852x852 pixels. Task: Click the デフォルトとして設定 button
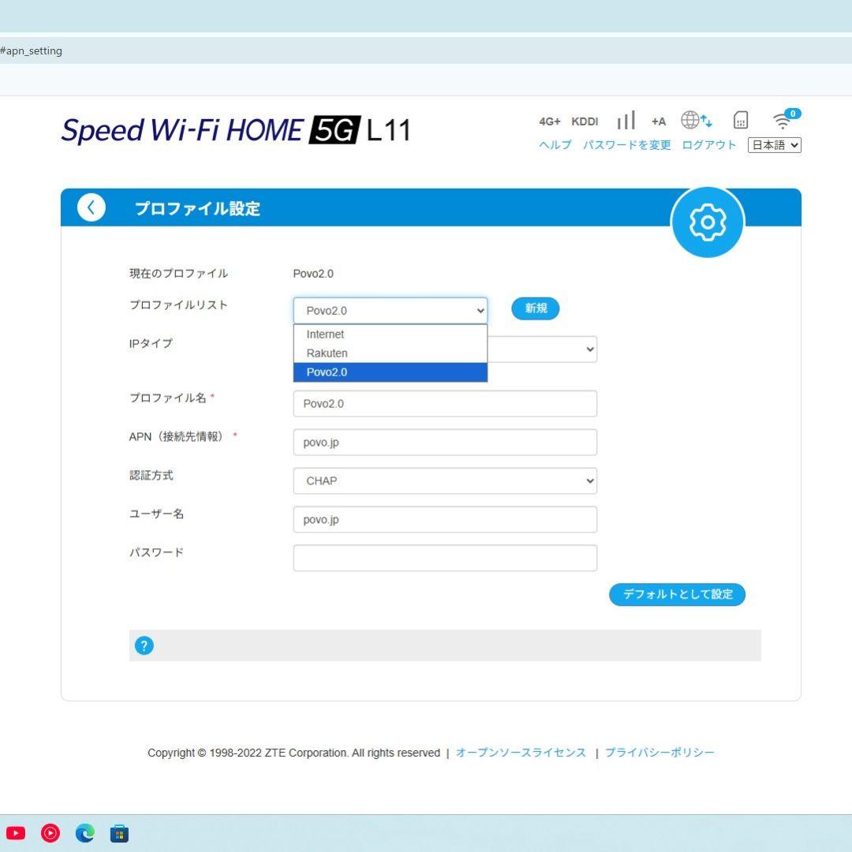(x=677, y=595)
